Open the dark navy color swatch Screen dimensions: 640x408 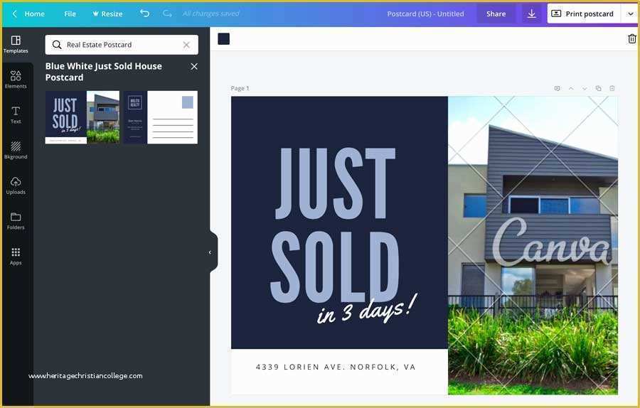[x=224, y=39]
